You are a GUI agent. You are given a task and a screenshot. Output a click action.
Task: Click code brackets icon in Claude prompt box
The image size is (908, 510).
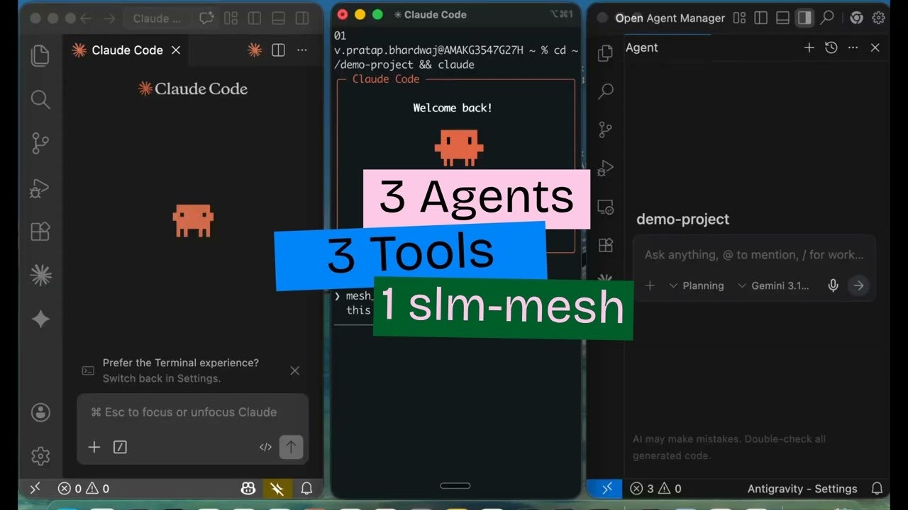point(265,447)
